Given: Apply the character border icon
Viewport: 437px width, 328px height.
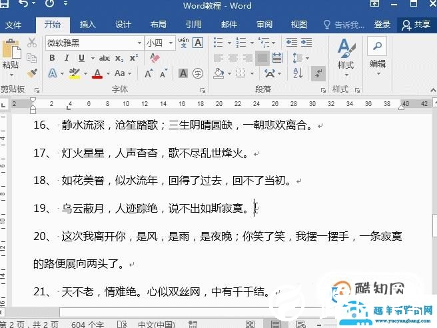Looking at the screenshot, I should click(x=198, y=43).
